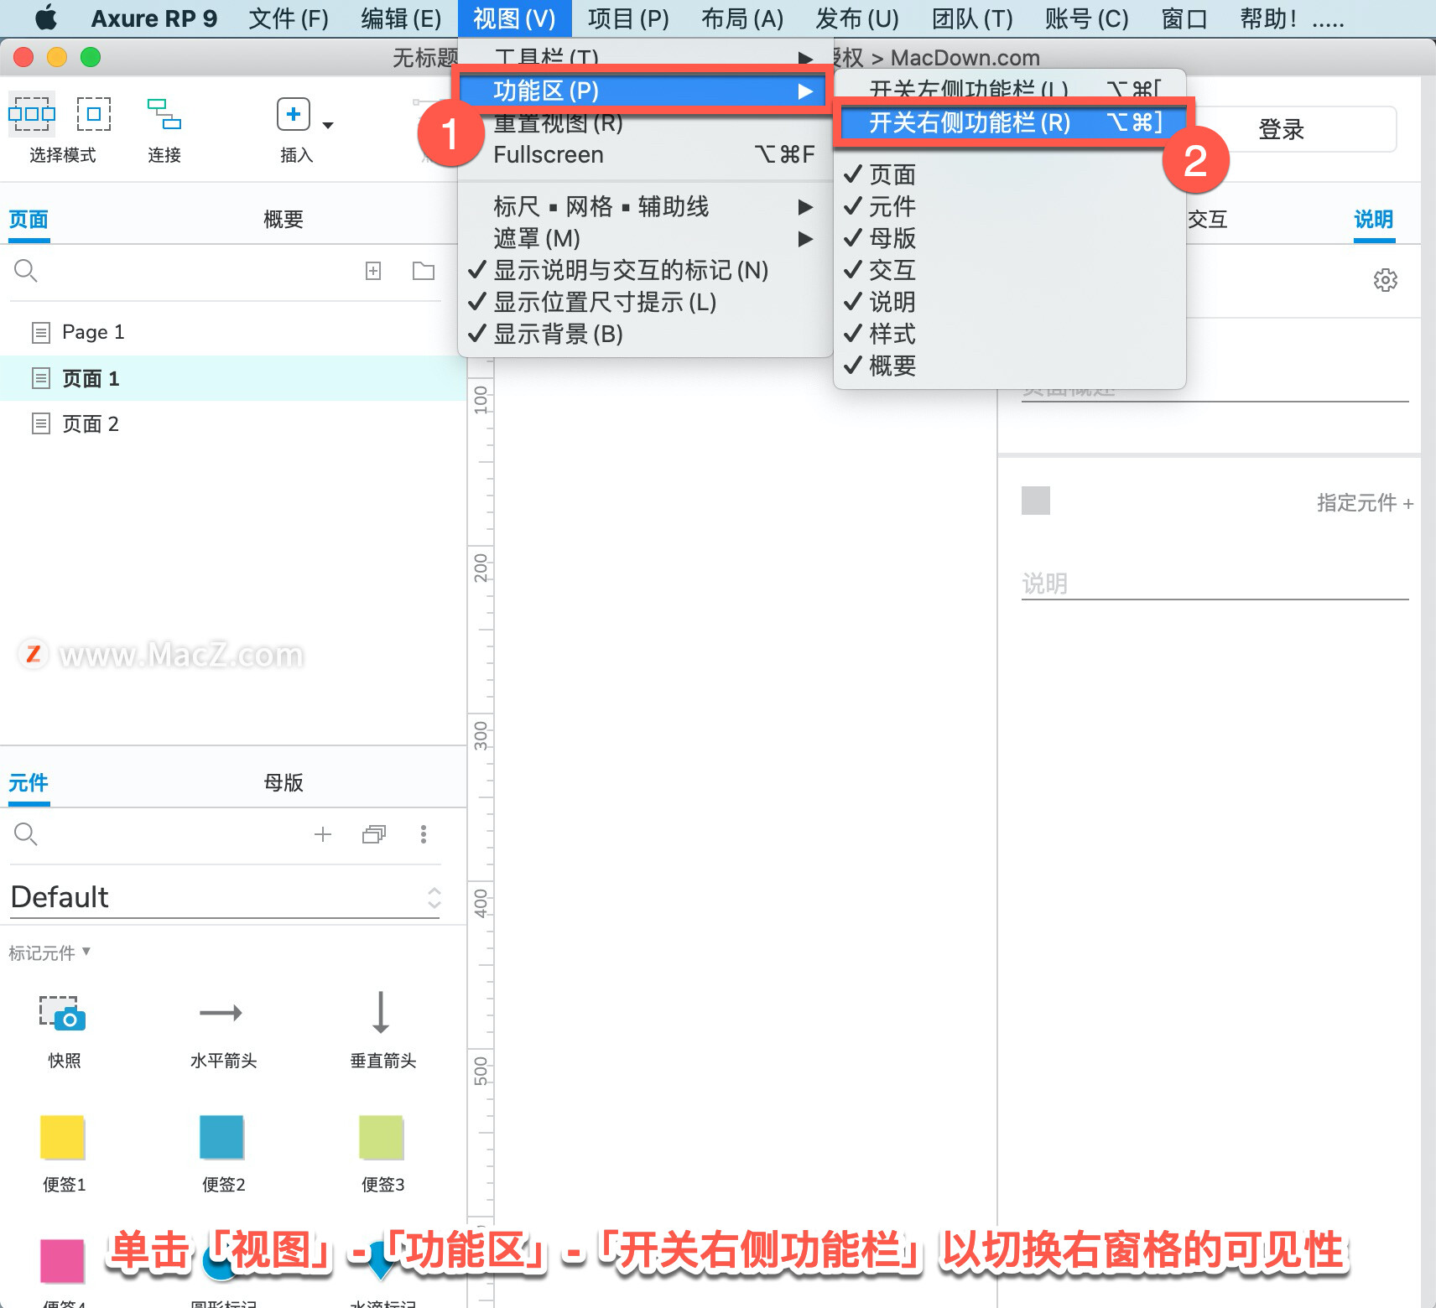This screenshot has width=1436, height=1308.
Task: Open the 文件 menu
Action: pyautogui.click(x=289, y=18)
